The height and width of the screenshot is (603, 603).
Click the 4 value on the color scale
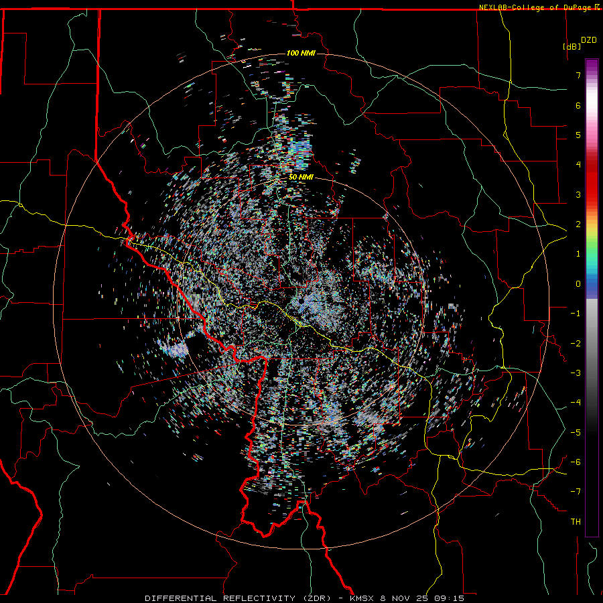pyautogui.click(x=578, y=165)
